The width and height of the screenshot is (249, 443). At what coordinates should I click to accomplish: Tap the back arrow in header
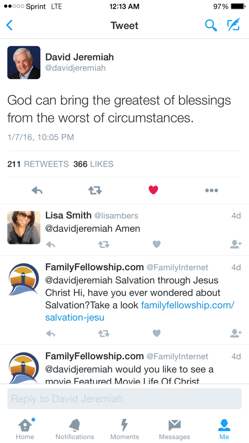point(10,26)
